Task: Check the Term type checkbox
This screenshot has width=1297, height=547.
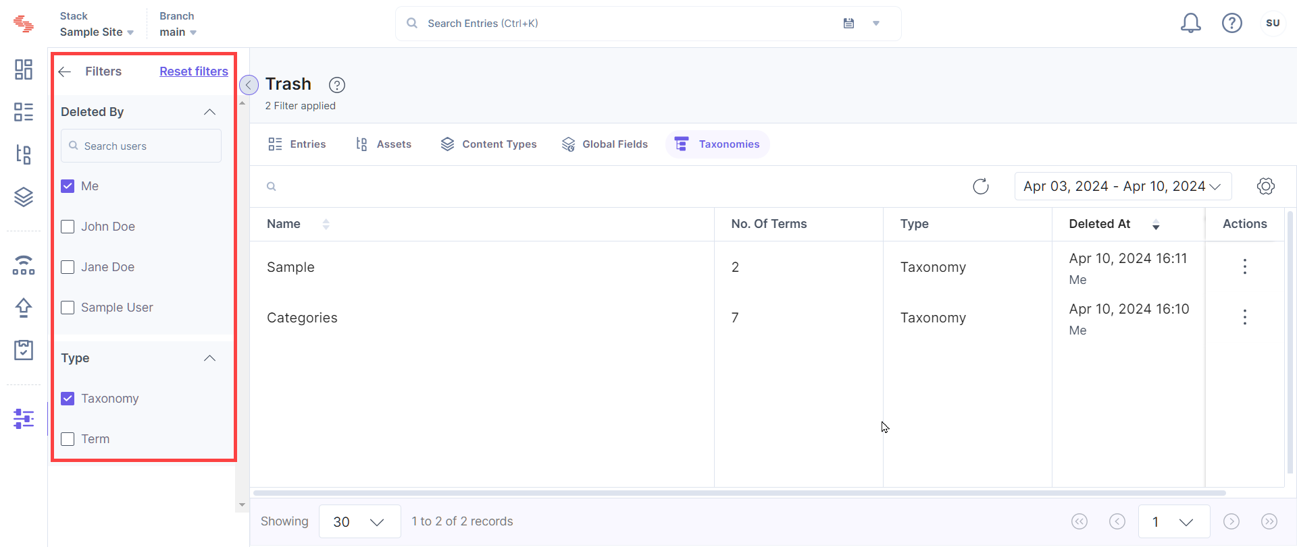Action: (x=68, y=439)
